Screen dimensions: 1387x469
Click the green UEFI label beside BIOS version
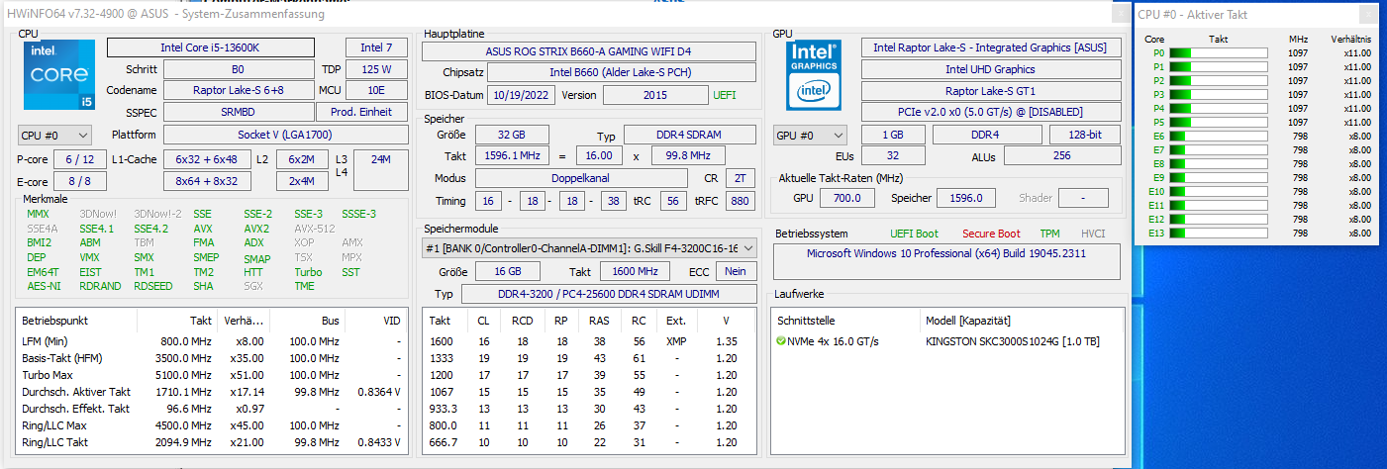click(725, 95)
